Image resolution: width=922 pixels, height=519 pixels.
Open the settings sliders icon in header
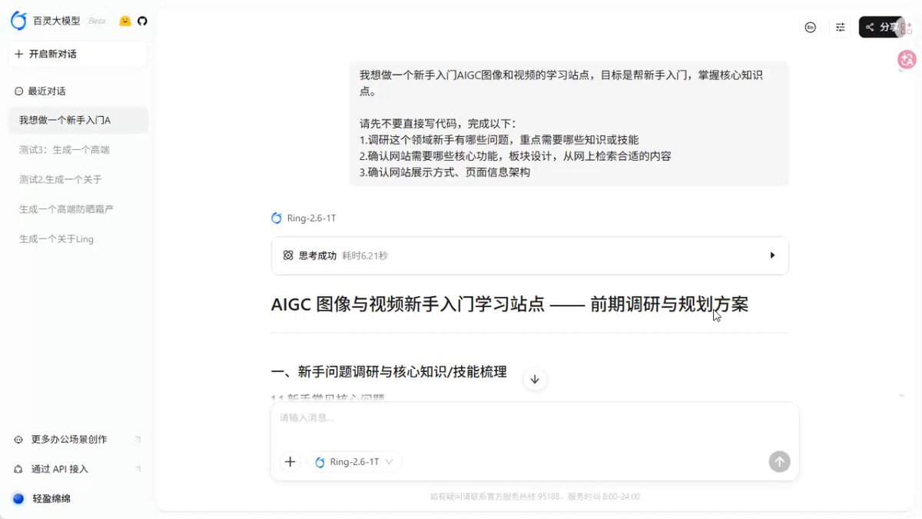coord(841,27)
